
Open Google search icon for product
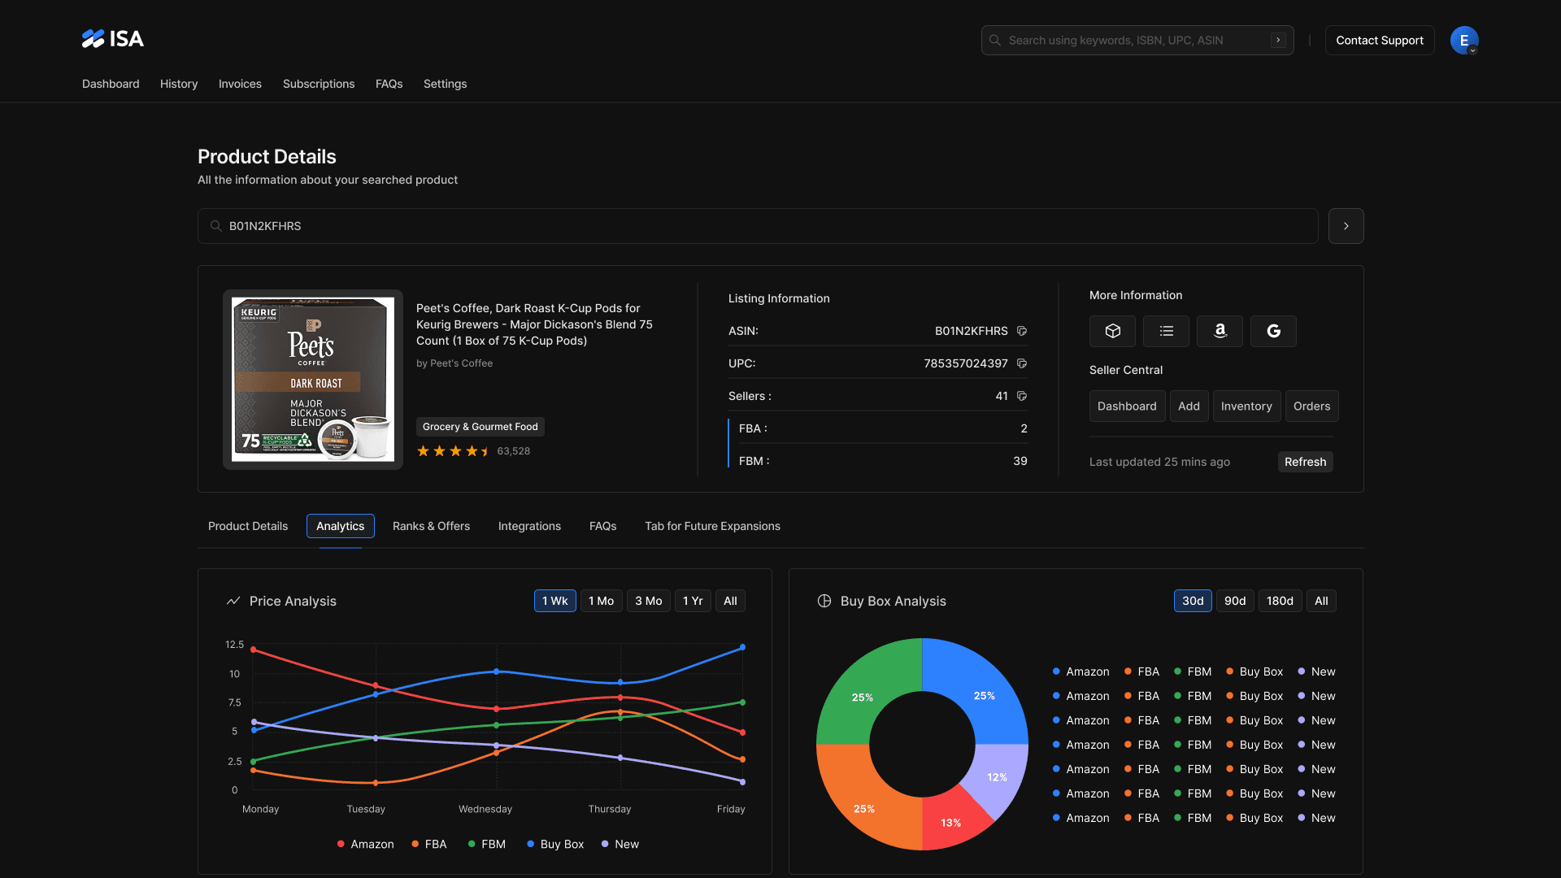pyautogui.click(x=1273, y=331)
